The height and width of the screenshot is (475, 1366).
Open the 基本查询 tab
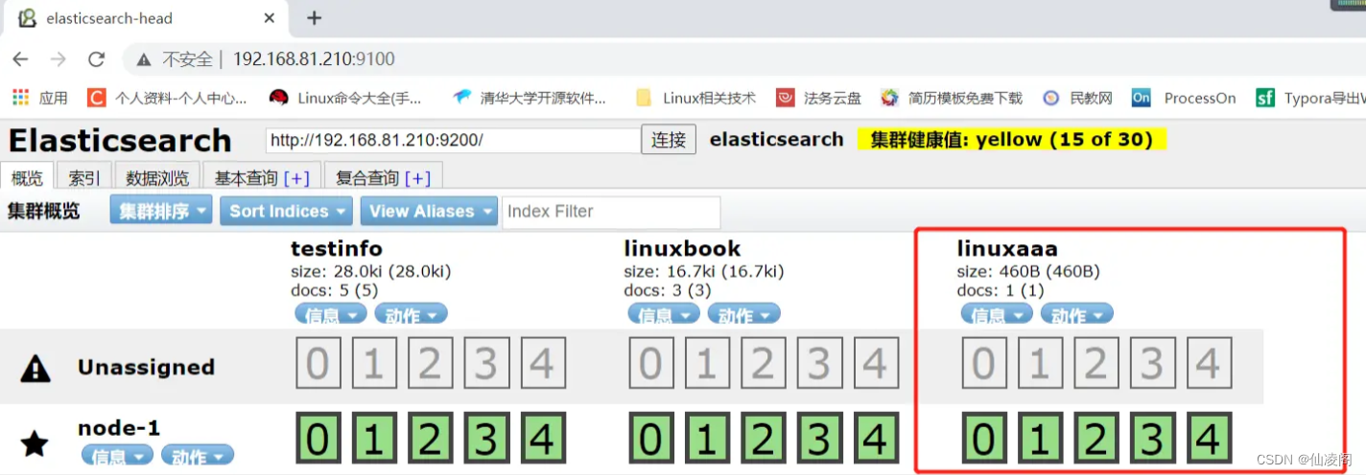point(262,177)
